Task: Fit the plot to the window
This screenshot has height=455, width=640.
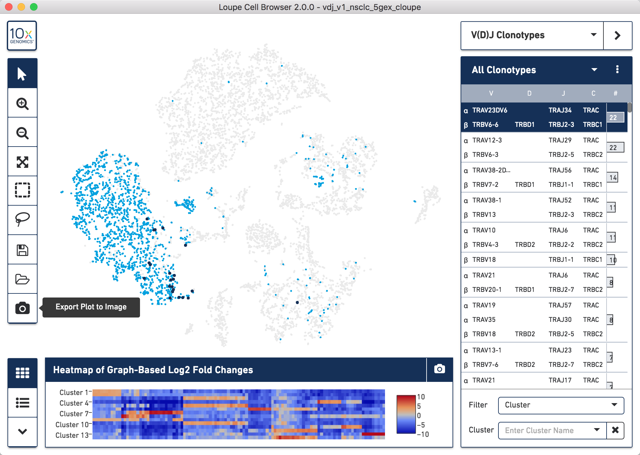Action: pyautogui.click(x=22, y=161)
